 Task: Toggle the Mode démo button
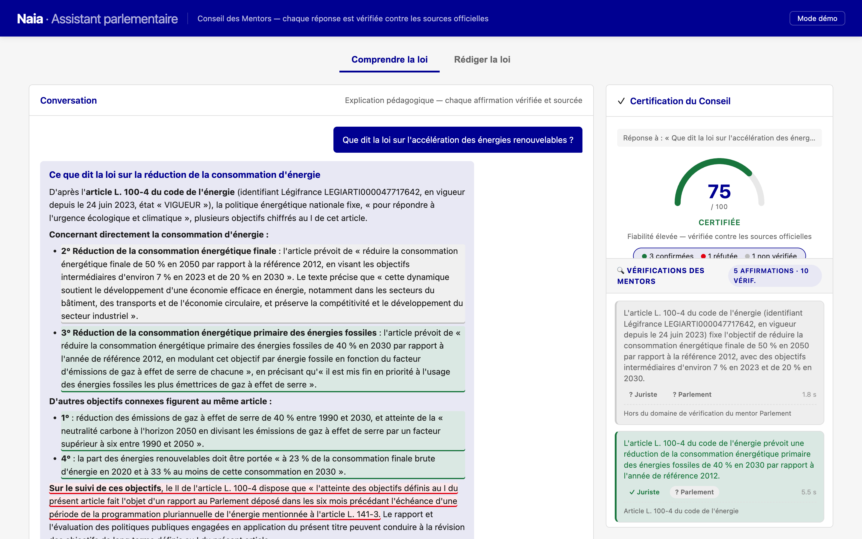point(817,18)
